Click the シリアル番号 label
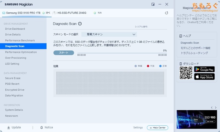The height and width of the screenshot is (132, 220). [x=141, y=27]
